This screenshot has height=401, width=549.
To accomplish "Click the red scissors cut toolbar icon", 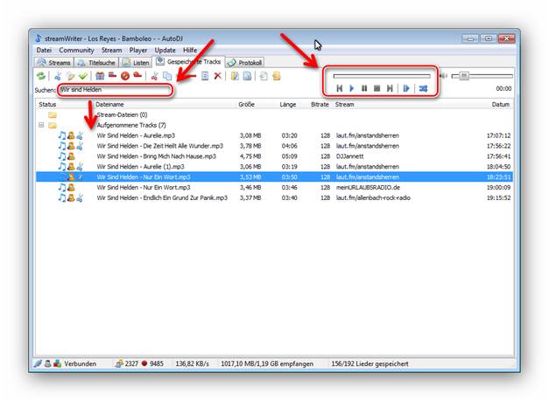I will [154, 76].
